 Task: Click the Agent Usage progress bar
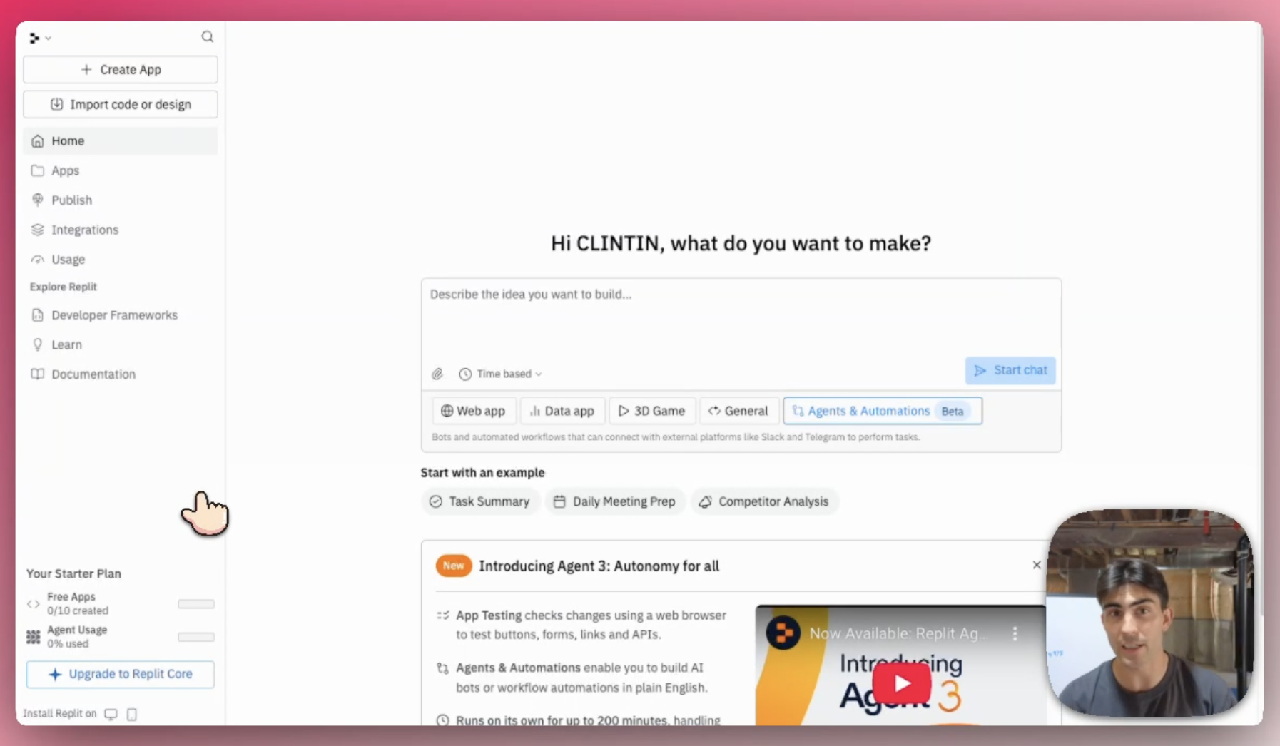point(196,637)
